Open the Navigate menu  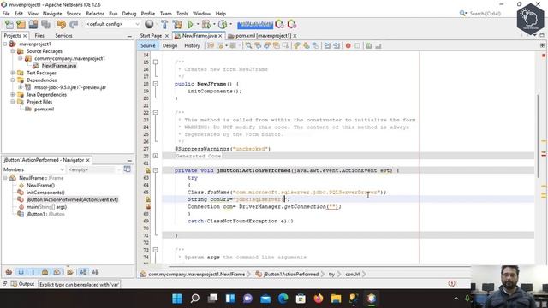(x=52, y=14)
